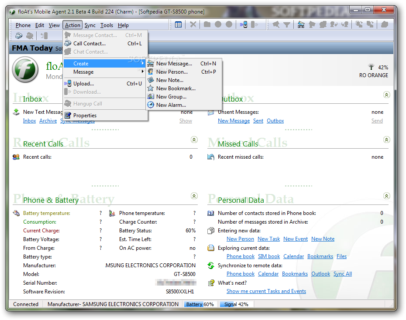Click the floAt green f logo
Image resolution: width=406 pixels, height=320 pixels.
[25, 70]
